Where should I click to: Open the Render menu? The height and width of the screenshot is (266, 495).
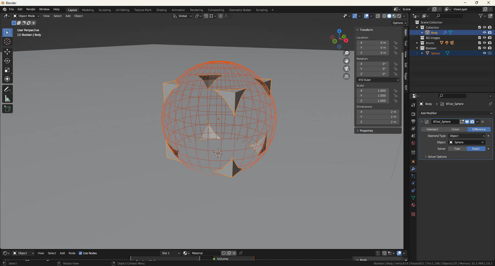click(31, 9)
